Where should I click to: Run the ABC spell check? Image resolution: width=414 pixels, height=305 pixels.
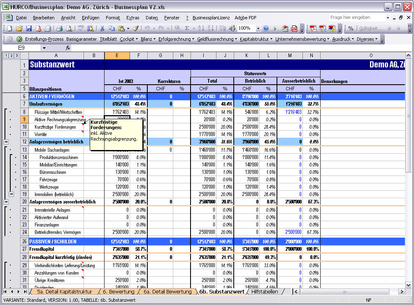pos(81,28)
